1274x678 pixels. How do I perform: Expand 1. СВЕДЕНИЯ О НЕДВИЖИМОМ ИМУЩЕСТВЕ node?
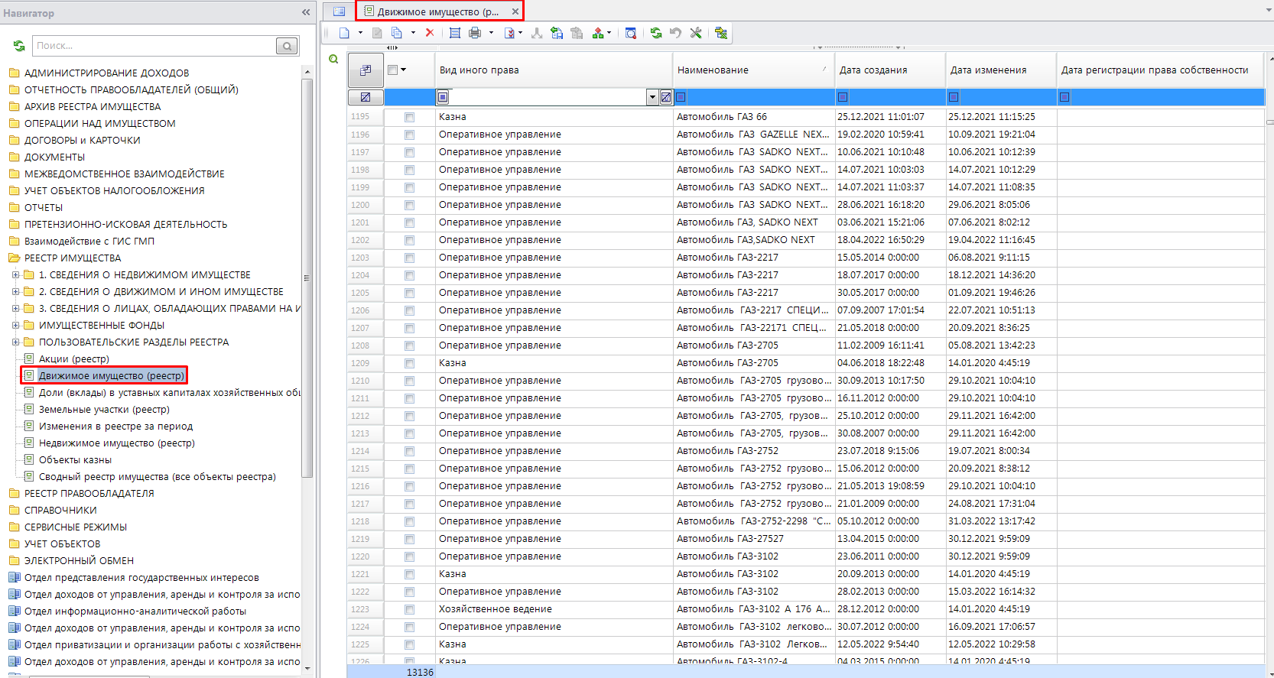(15, 274)
